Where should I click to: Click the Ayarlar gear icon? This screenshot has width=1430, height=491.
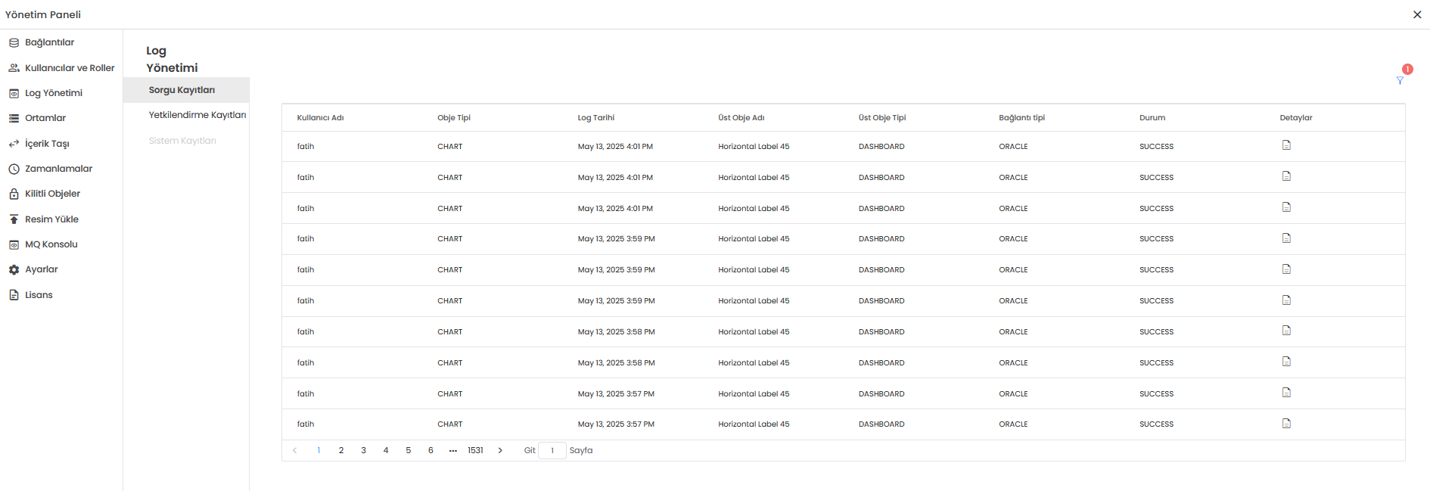(14, 270)
